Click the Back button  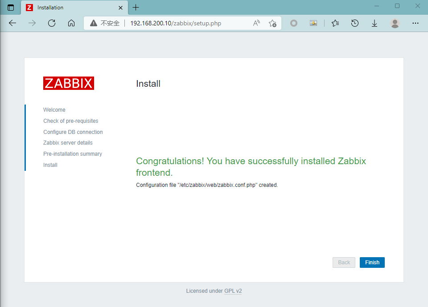[x=344, y=263]
